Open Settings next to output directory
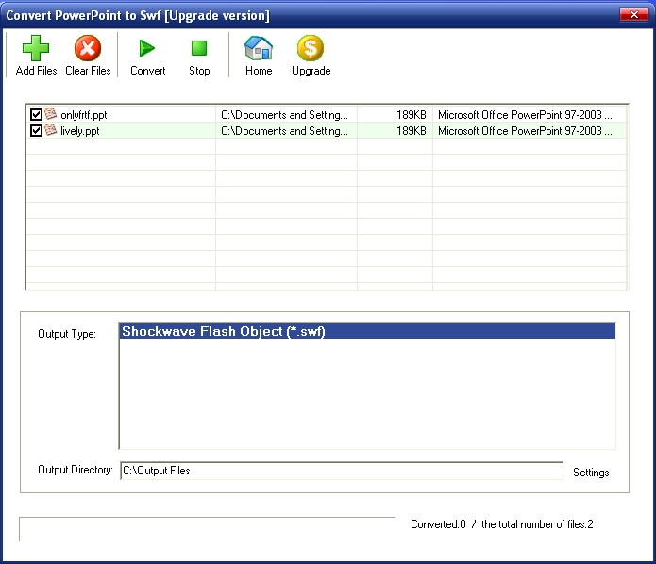This screenshot has width=656, height=564. (x=591, y=473)
